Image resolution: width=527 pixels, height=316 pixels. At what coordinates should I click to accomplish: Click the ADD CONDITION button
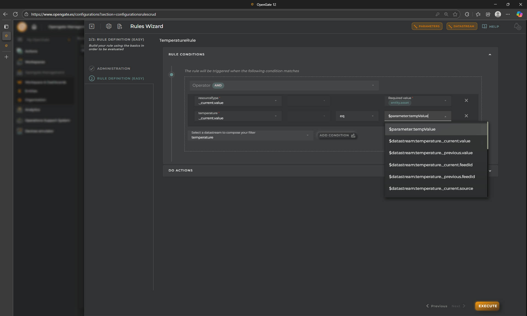337,136
